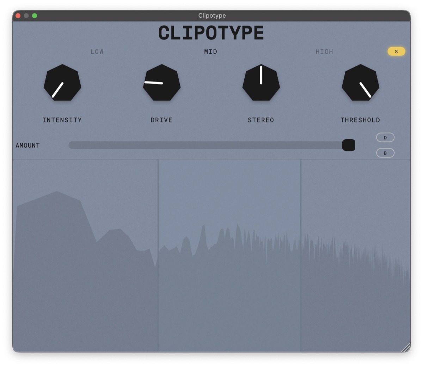Click the AMOUNT slider handle
Viewport: 423px width, 367px height.
pos(349,145)
